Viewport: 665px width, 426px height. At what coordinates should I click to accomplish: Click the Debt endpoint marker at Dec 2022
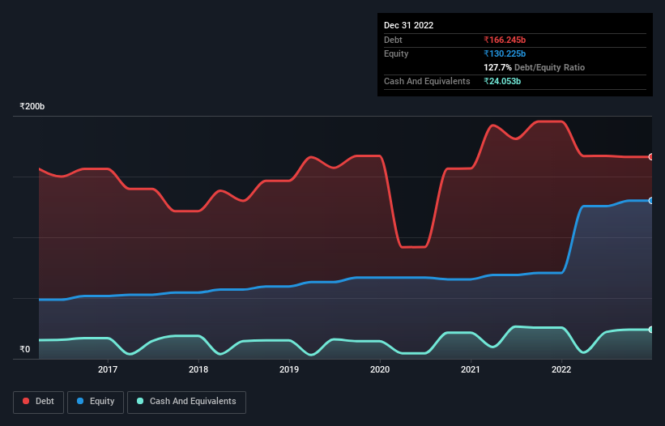pyautogui.click(x=651, y=157)
